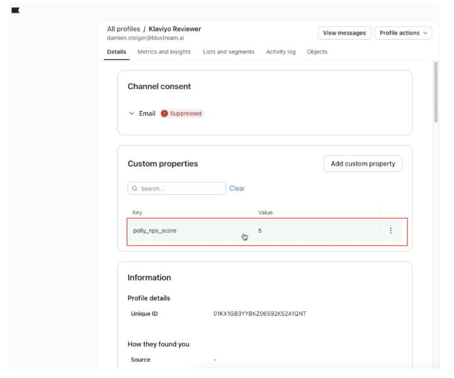
Task: Click the email damien.steiger@blustream.ai
Action: [146, 38]
